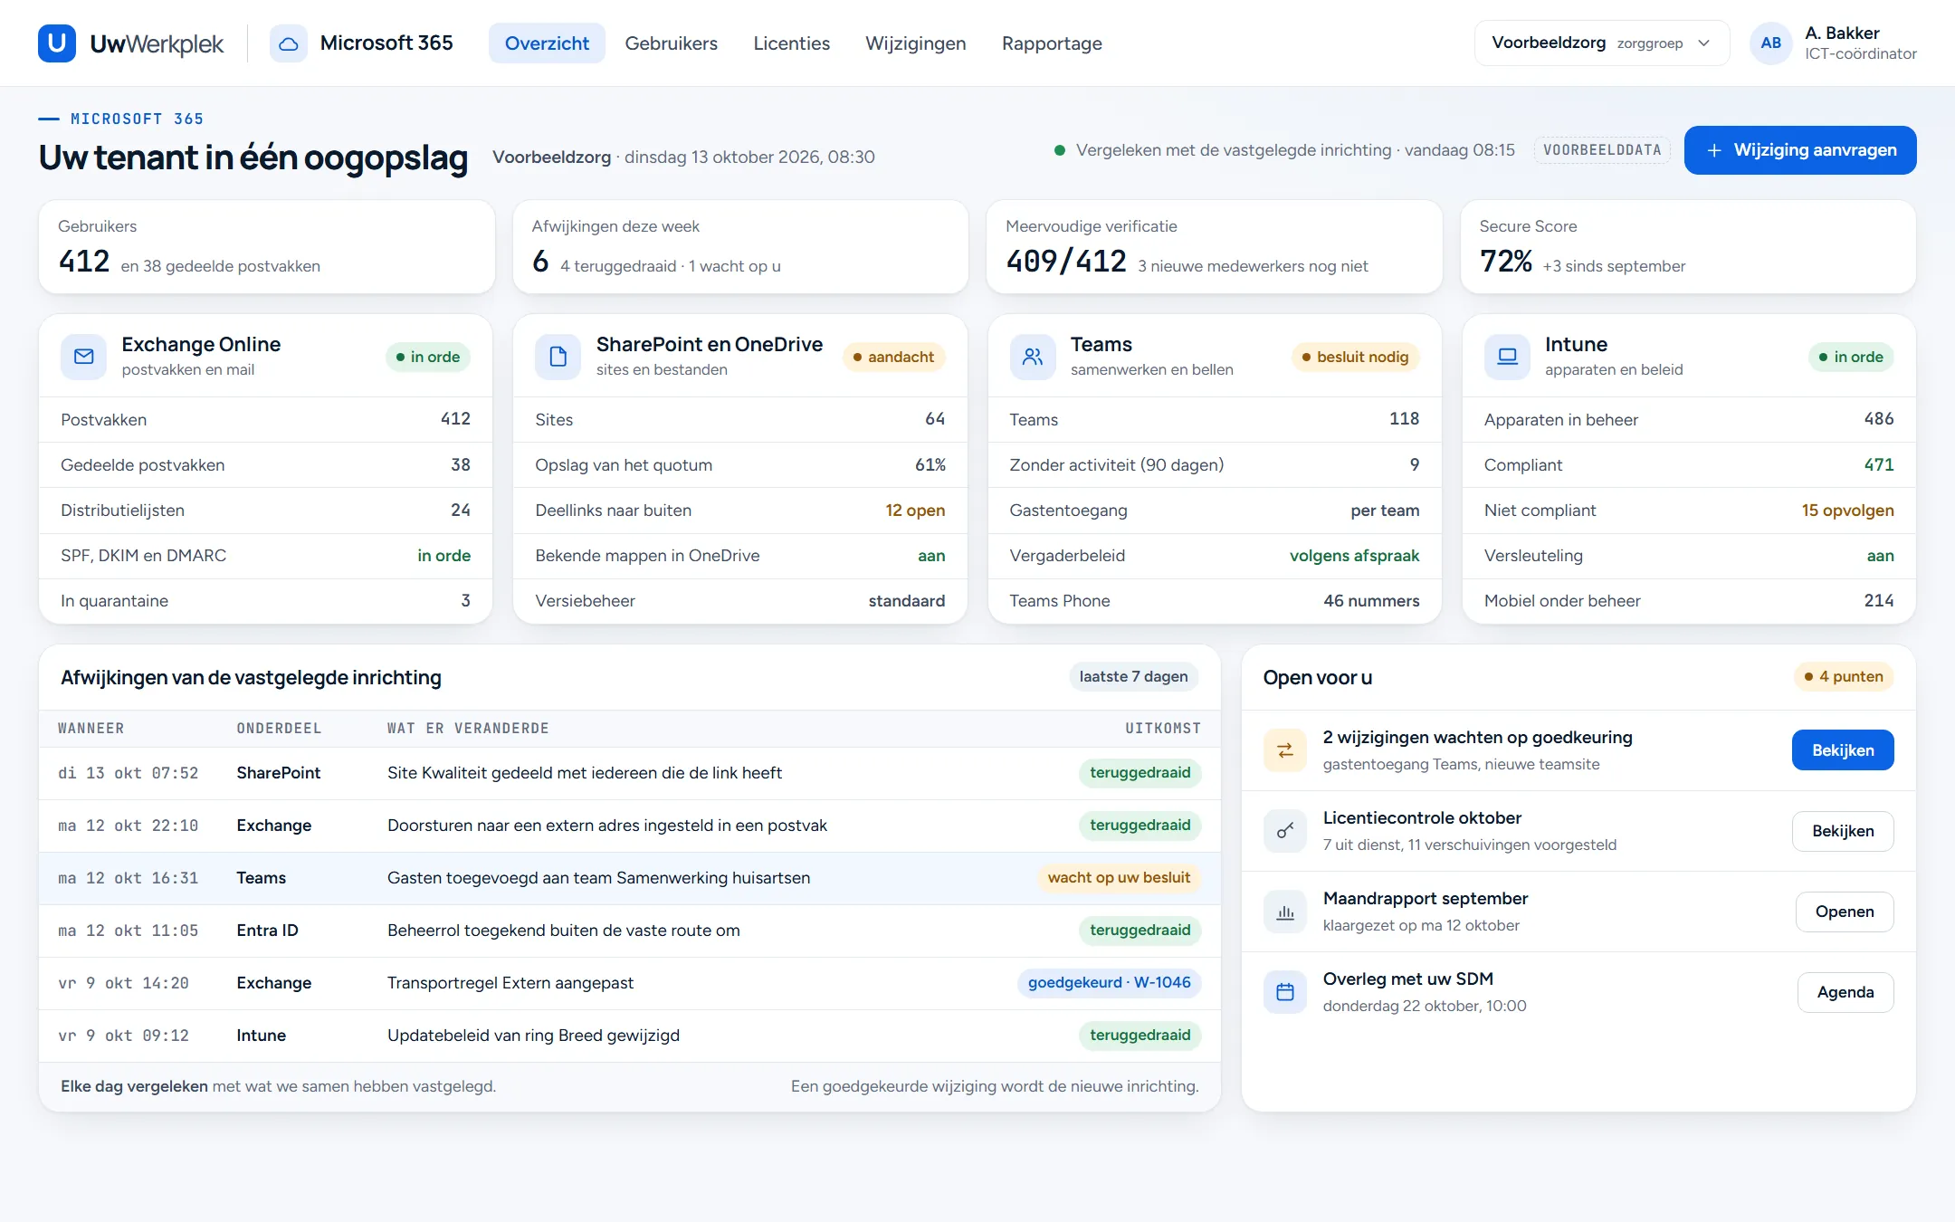
Task: Click the Meervoudige verificatie 409/412 card
Action: [x=1214, y=247]
